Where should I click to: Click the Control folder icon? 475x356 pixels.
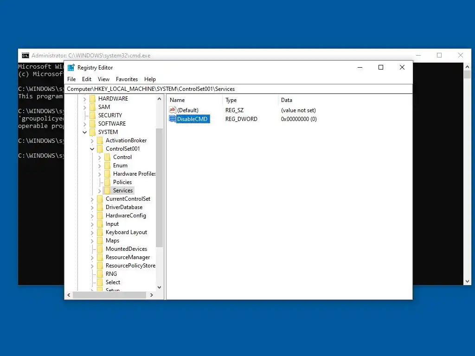[107, 157]
